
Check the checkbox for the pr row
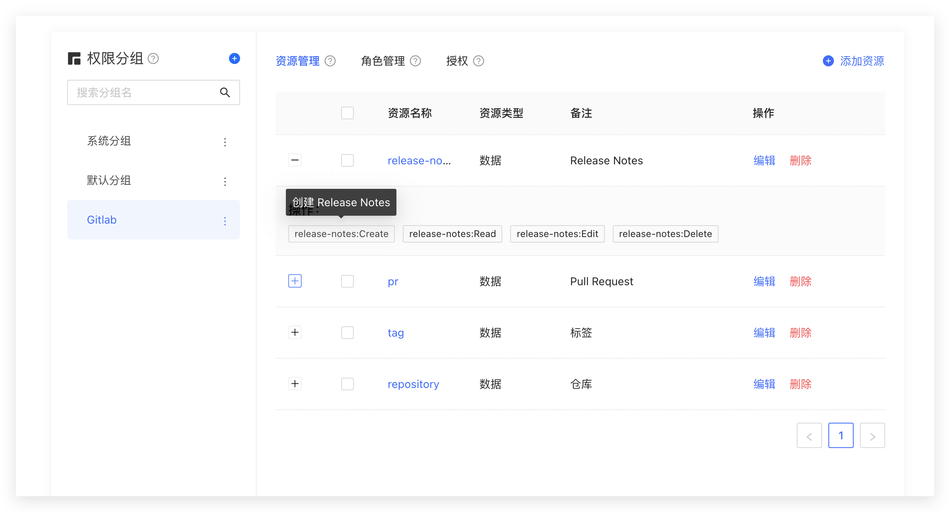[347, 281]
